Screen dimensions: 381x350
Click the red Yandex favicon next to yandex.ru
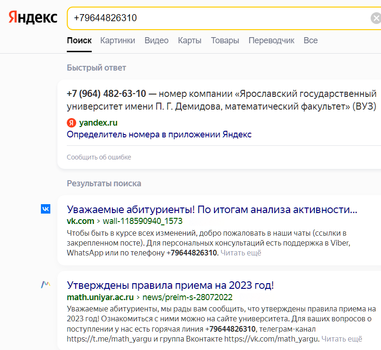(71, 123)
